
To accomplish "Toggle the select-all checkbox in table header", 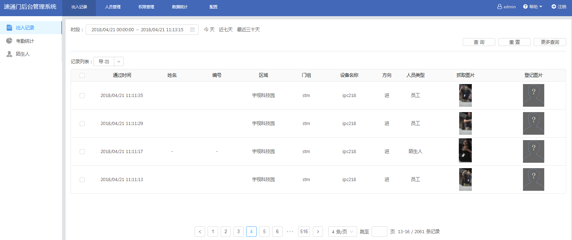I will coord(82,75).
